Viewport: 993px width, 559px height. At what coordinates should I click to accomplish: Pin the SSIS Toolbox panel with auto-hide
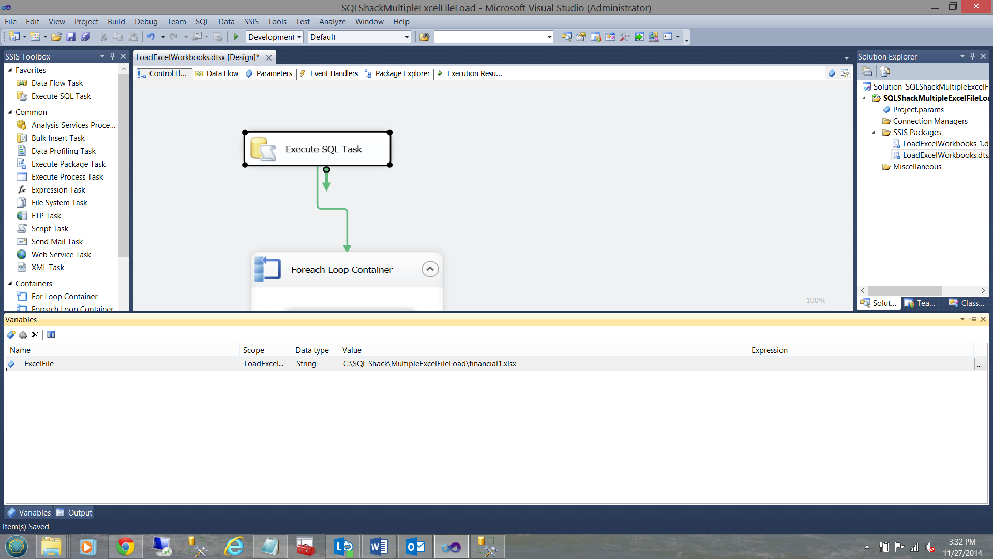112,56
